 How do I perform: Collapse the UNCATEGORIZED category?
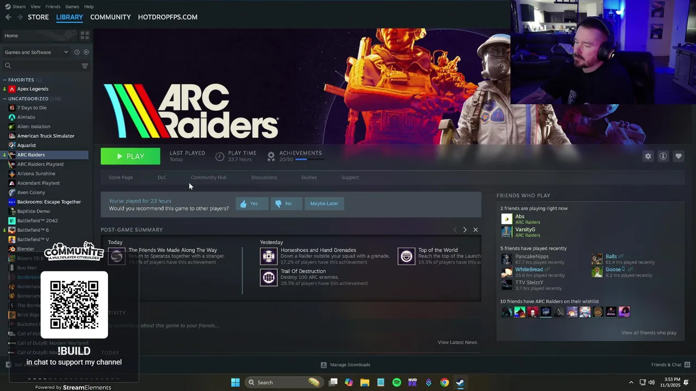tap(4, 99)
